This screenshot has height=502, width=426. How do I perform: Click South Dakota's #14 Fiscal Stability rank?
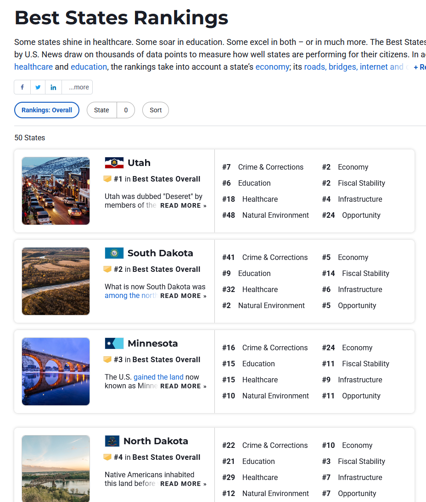click(356, 273)
